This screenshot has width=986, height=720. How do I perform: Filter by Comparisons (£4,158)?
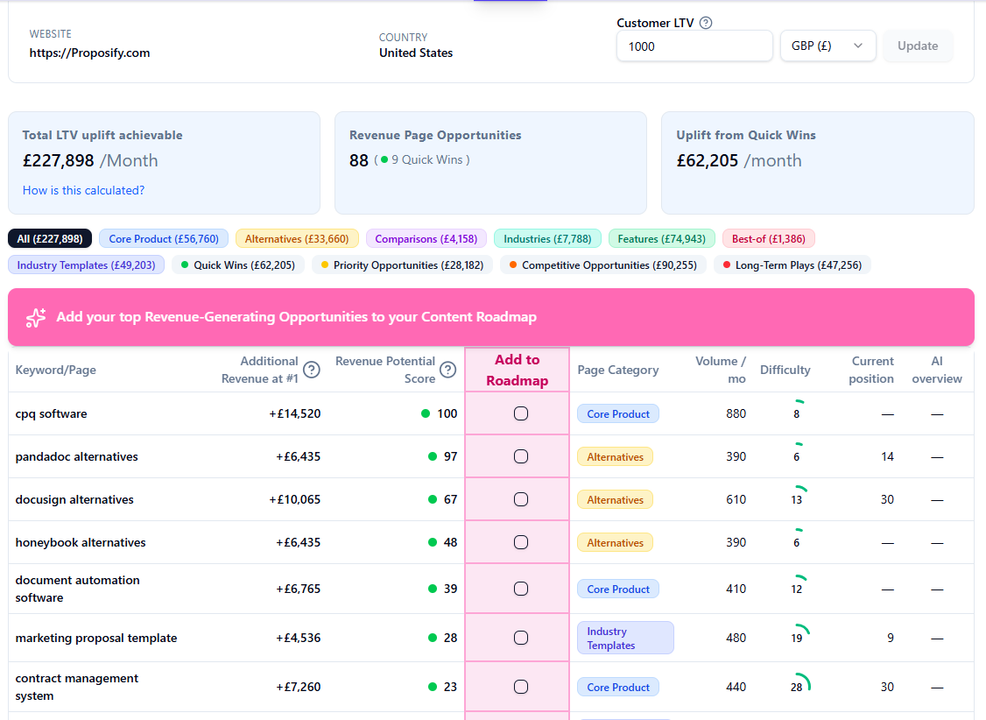[x=426, y=239]
